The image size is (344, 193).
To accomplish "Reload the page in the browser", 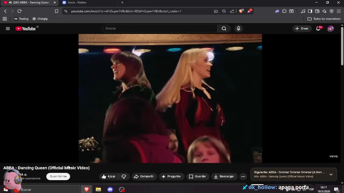I will (20, 11).
